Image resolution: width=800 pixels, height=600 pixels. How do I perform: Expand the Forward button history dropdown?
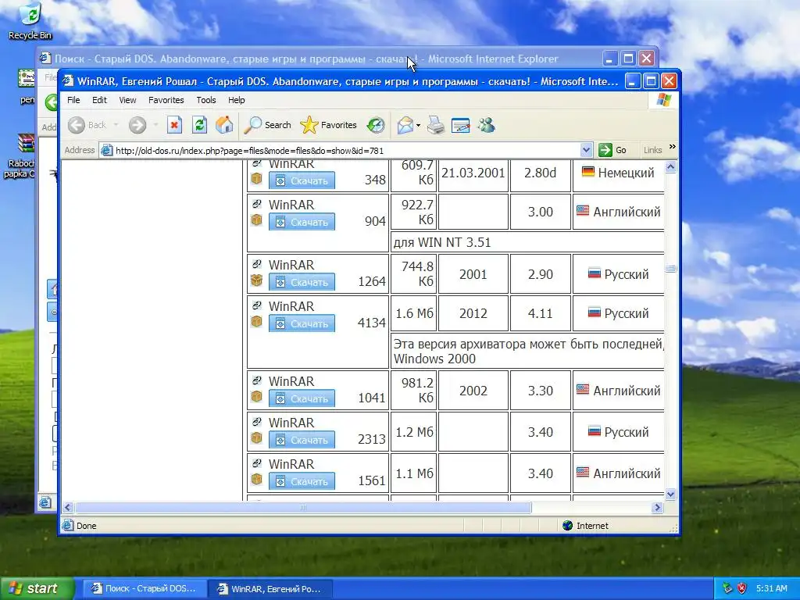pos(155,125)
